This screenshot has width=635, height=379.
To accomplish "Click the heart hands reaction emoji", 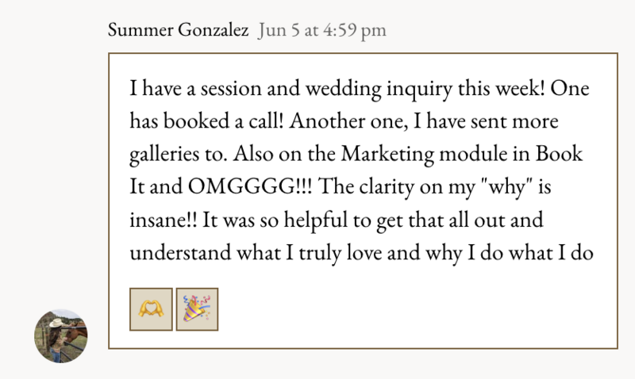I will pyautogui.click(x=151, y=309).
